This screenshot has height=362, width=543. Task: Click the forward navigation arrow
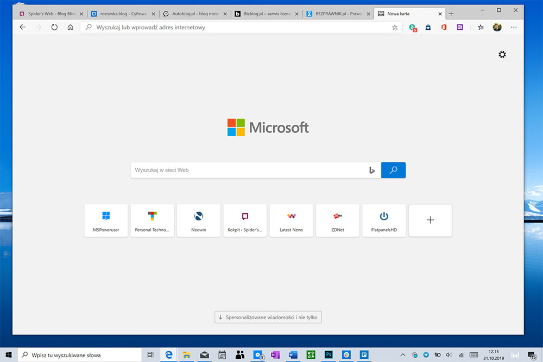coord(39,27)
